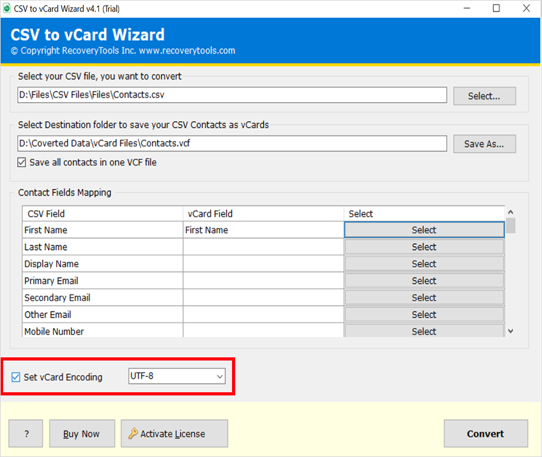Open the UTF-8 encoding dropdown
The height and width of the screenshot is (457, 542).
177,376
